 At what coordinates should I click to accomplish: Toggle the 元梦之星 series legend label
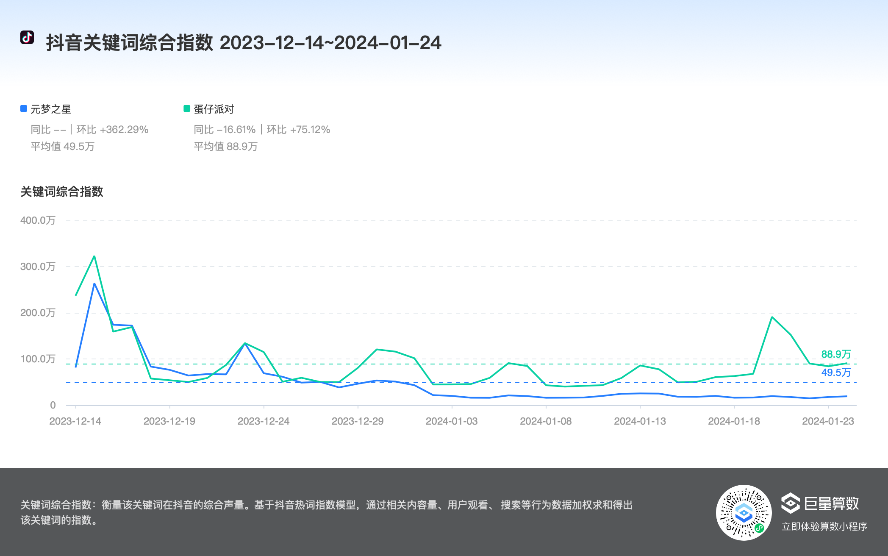click(x=50, y=109)
